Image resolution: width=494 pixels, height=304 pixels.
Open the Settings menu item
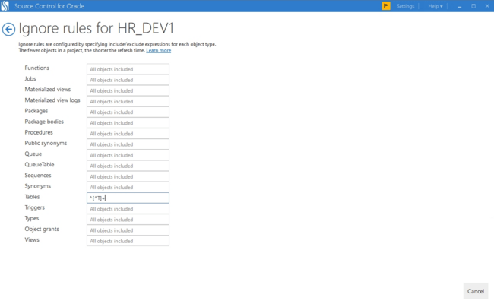[405, 6]
